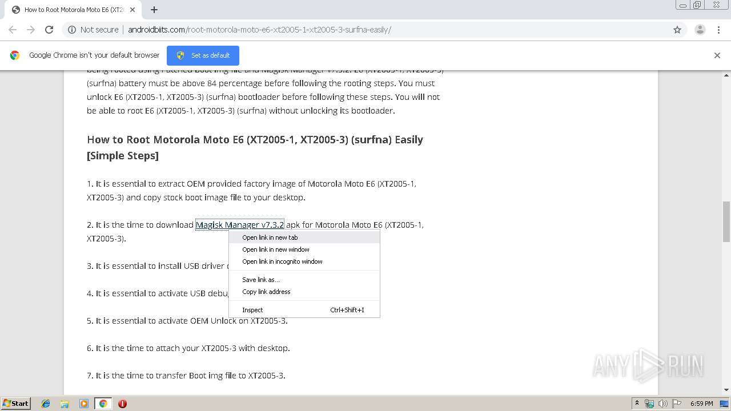Click the browser back arrow
The height and width of the screenshot is (411, 731).
13,30
